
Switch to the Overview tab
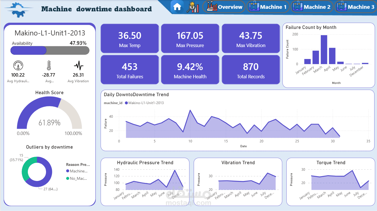(224, 7)
